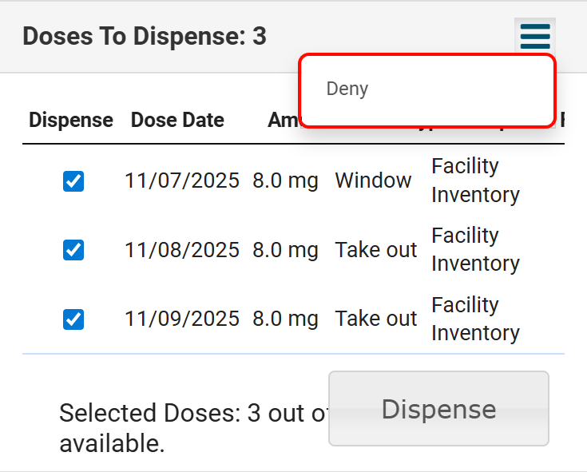Screen dimensions: 587x472
Task: Click Take out in the 11/09/2025 row
Action: (x=376, y=319)
